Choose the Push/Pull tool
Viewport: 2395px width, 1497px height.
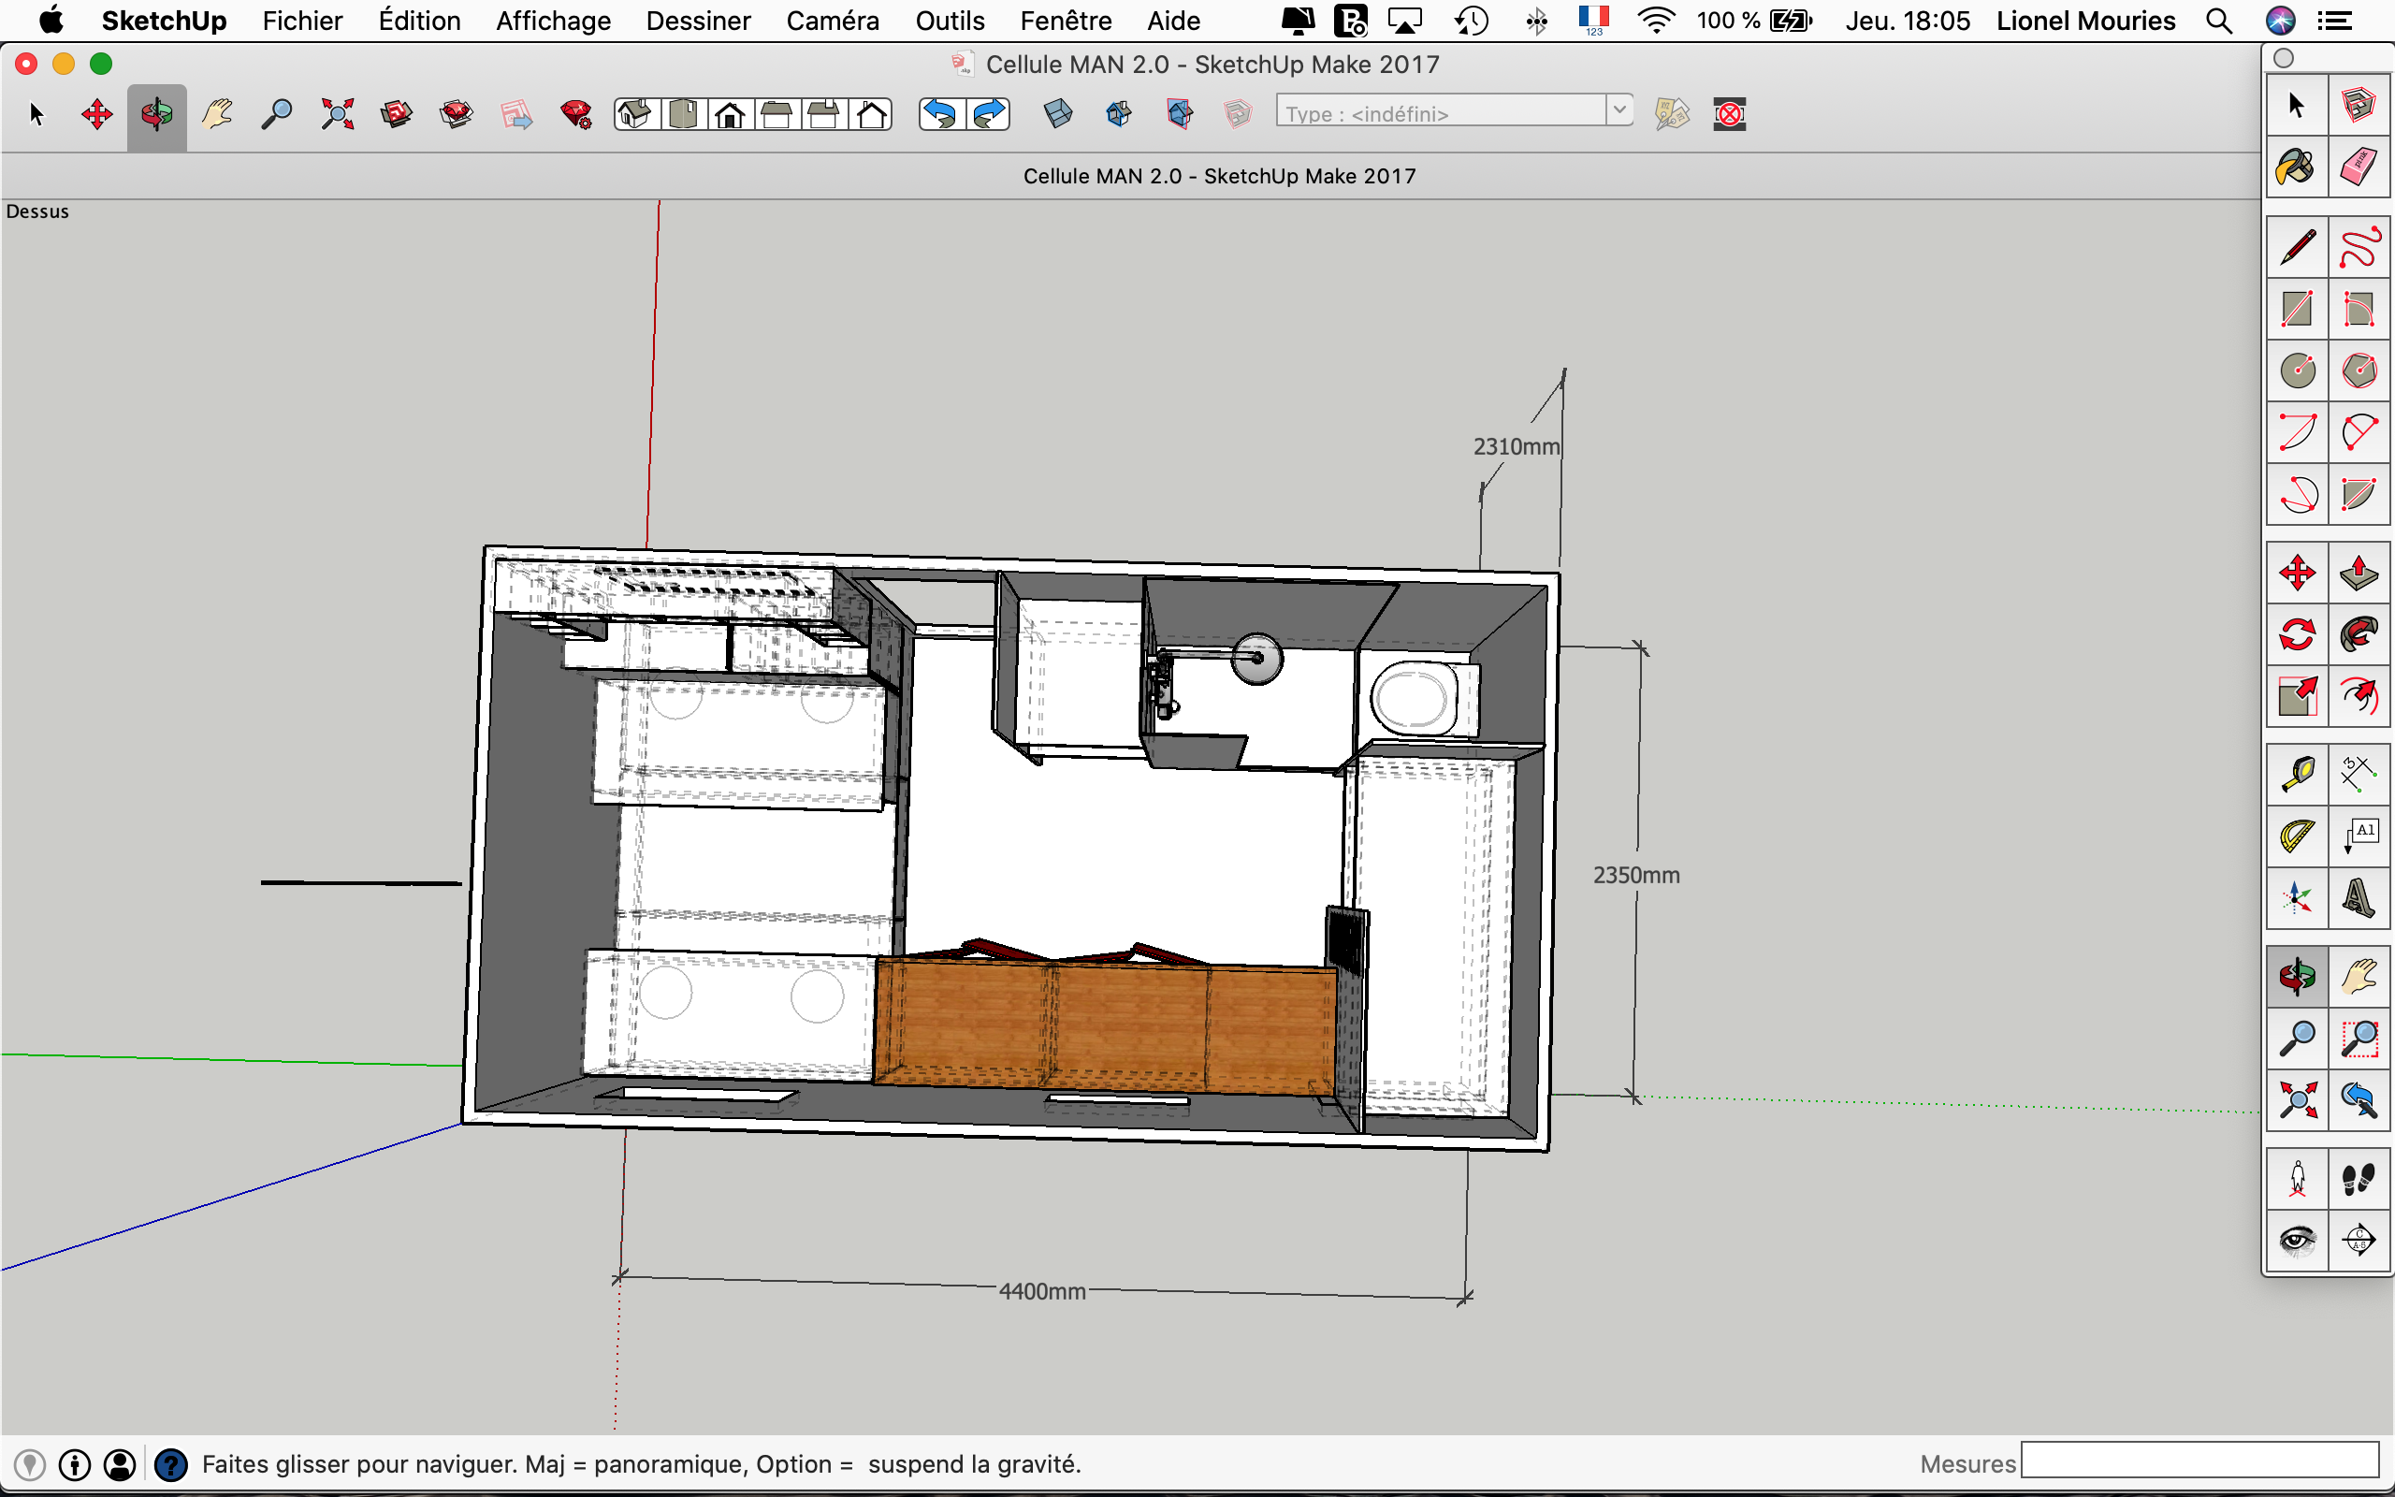click(2359, 573)
